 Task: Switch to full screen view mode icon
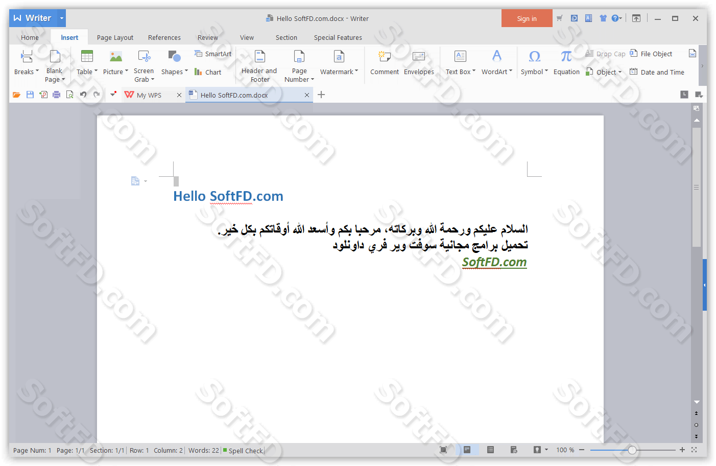click(x=443, y=450)
